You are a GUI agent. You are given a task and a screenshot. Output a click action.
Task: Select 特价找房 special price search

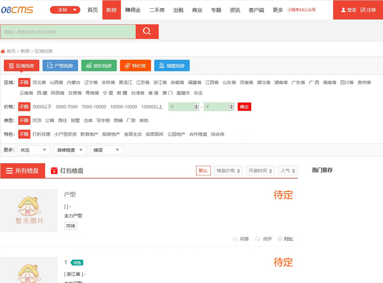point(135,65)
